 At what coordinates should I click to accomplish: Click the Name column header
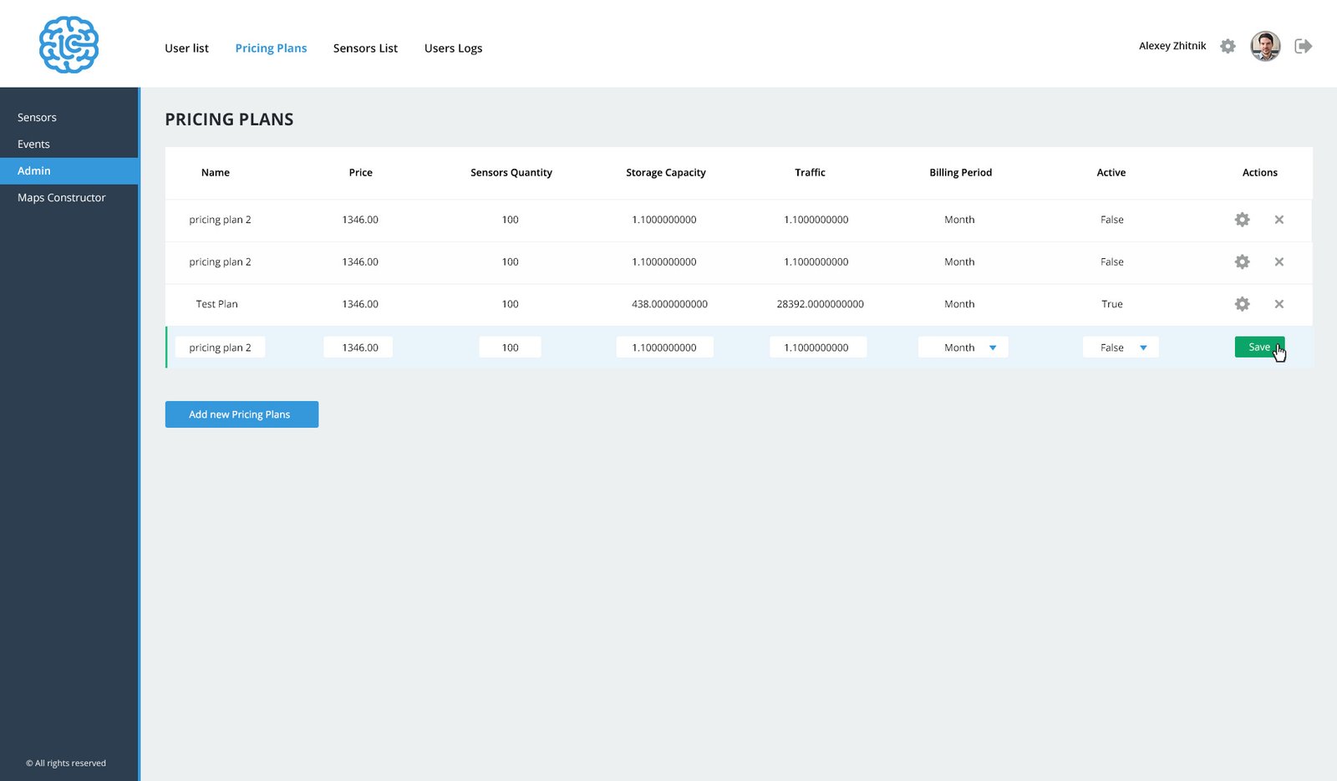coord(216,173)
